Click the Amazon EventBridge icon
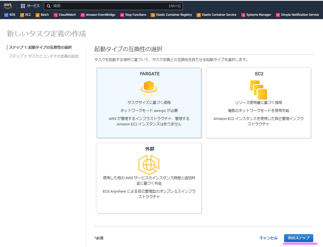This screenshot has height=247, width=323. pos(83,15)
